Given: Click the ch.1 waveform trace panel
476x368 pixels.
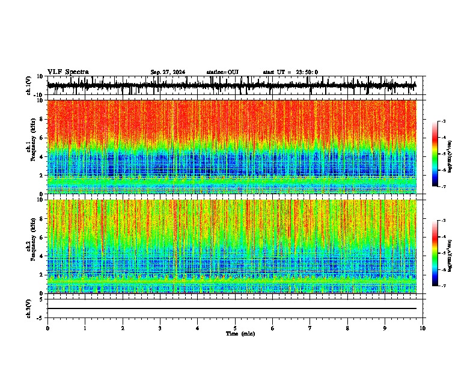Looking at the screenshot, I should click(234, 85).
